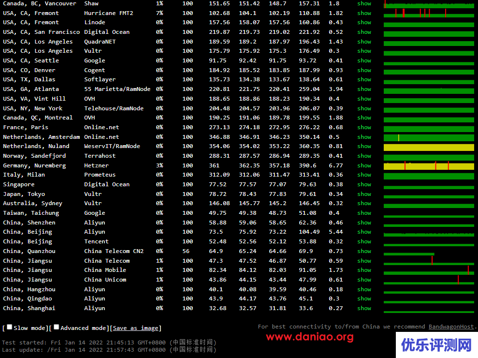The width and height of the screenshot is (478, 358).
Task: Click show for Nuremberg Hetzner row
Action: tap(364, 165)
